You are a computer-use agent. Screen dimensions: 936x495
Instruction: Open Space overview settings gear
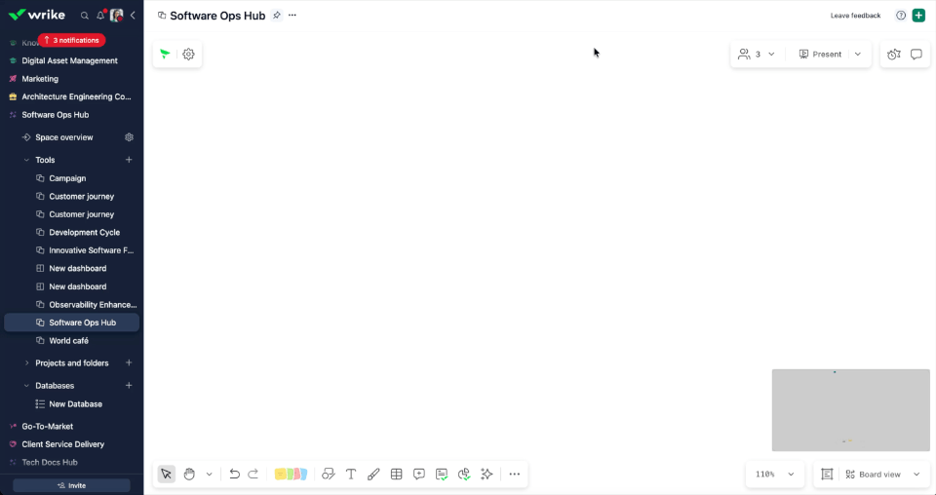[129, 137]
